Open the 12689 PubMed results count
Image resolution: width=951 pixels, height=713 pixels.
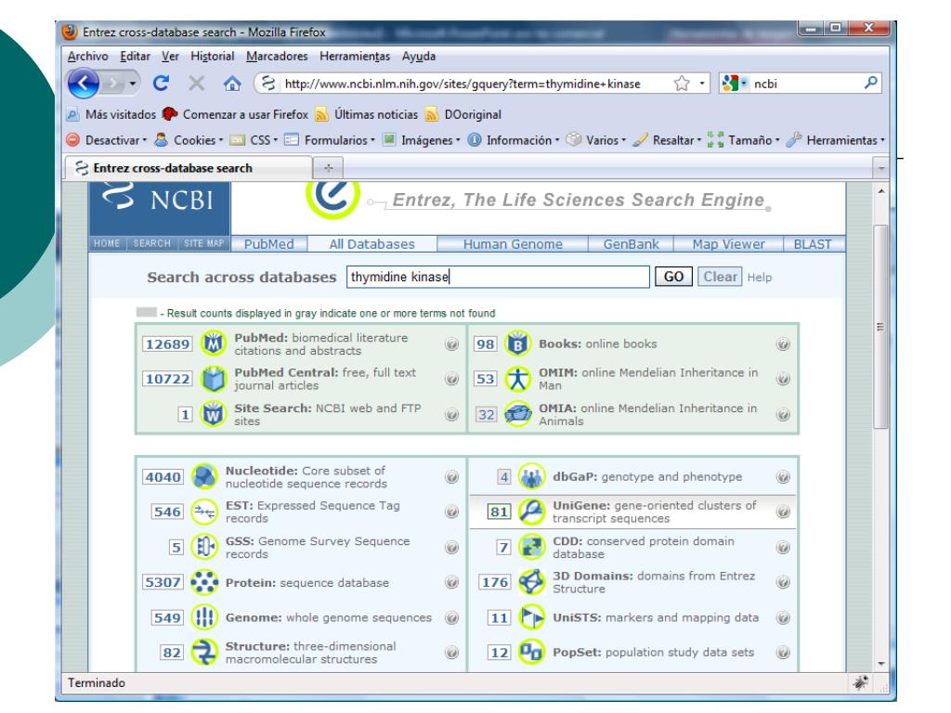pos(167,344)
